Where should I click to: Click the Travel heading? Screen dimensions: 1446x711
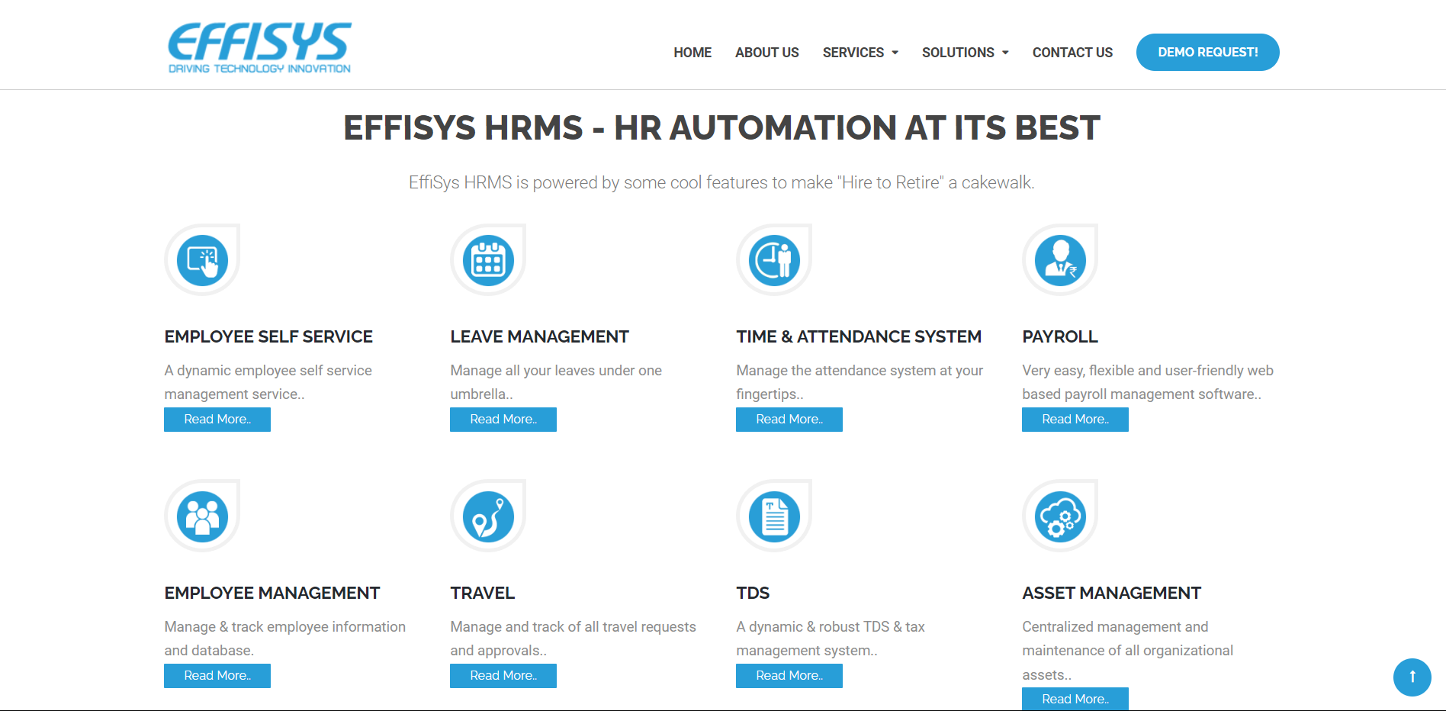click(x=483, y=593)
